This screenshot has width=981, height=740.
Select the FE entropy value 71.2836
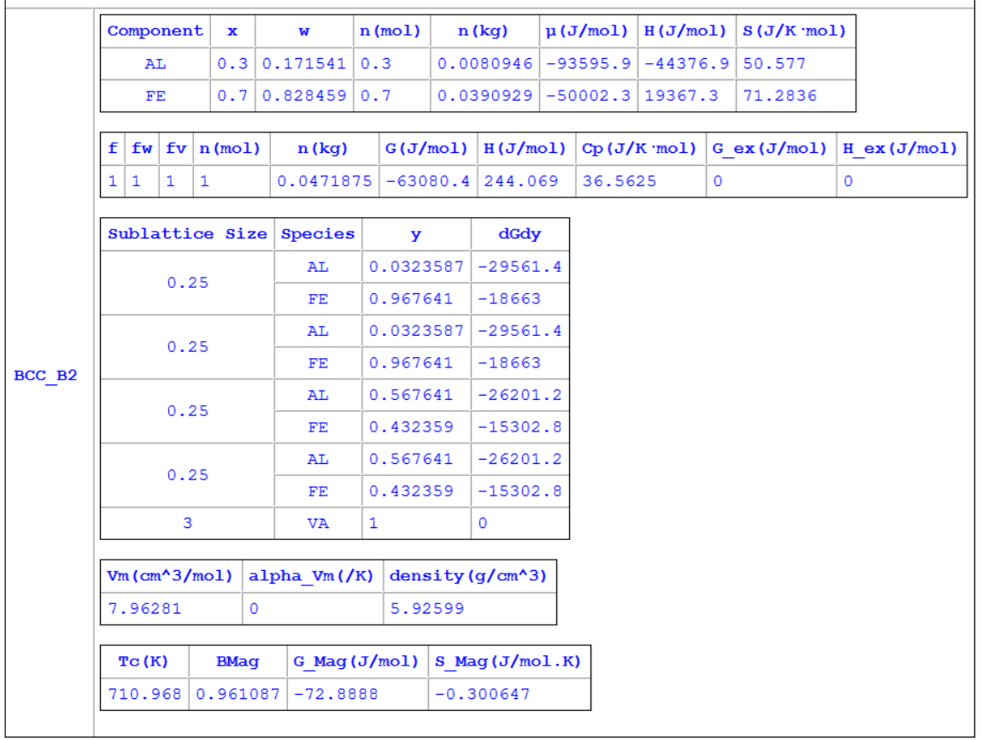tap(780, 96)
